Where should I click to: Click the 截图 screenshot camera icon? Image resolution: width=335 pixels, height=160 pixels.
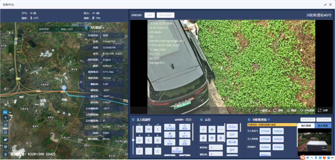point(288,110)
